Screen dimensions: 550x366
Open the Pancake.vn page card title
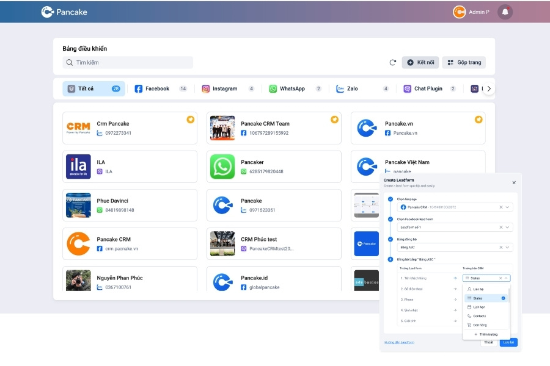coord(399,124)
